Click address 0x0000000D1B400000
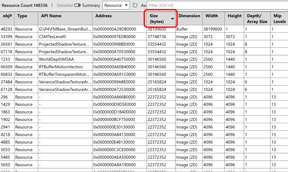 click(114, 112)
